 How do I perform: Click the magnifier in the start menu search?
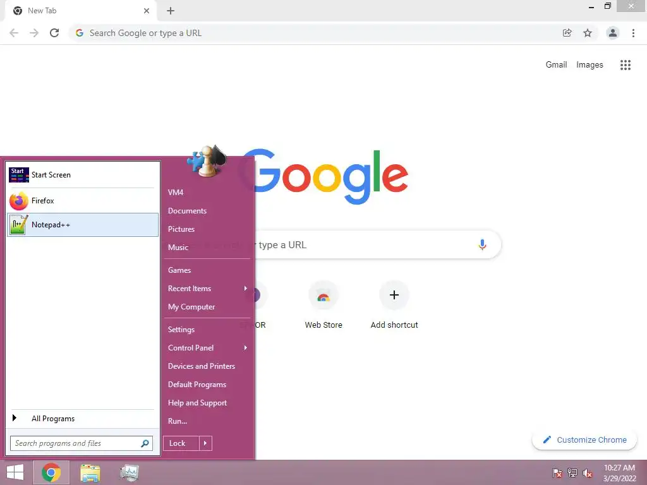click(x=145, y=443)
